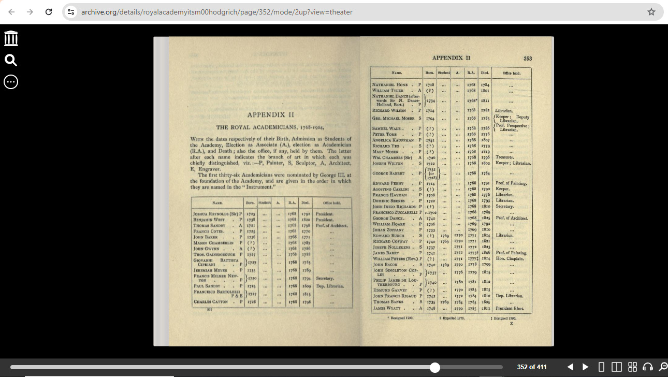Click the page navigation slider handle
668x377 pixels.
435,367
